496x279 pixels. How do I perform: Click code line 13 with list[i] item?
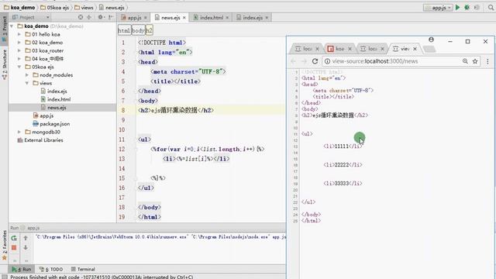pos(196,159)
